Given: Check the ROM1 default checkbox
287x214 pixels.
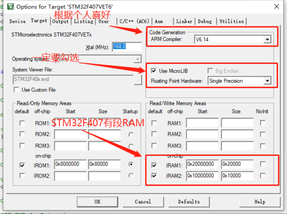Looking at the screenshot, I should [22, 123].
